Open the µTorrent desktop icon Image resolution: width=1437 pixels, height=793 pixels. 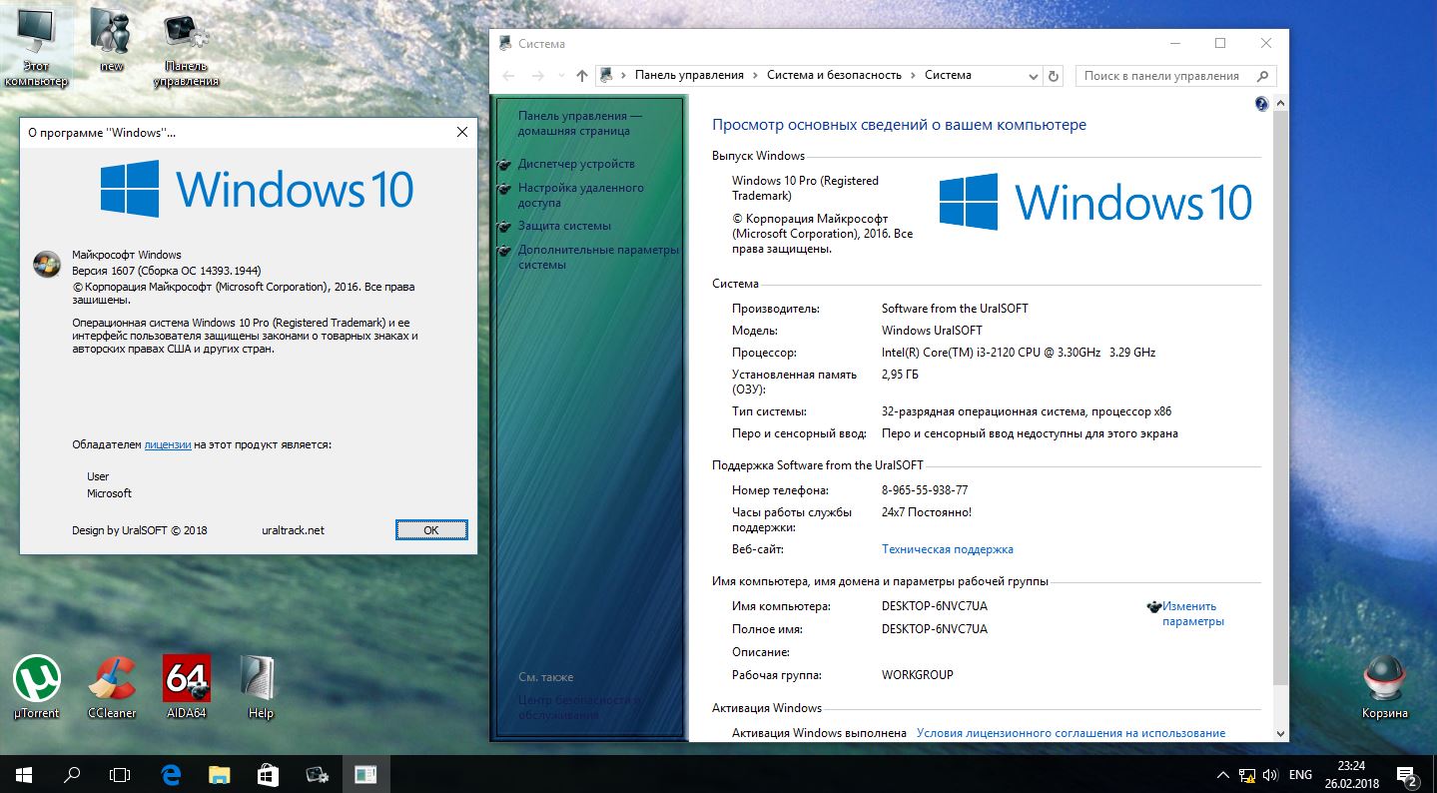click(37, 680)
